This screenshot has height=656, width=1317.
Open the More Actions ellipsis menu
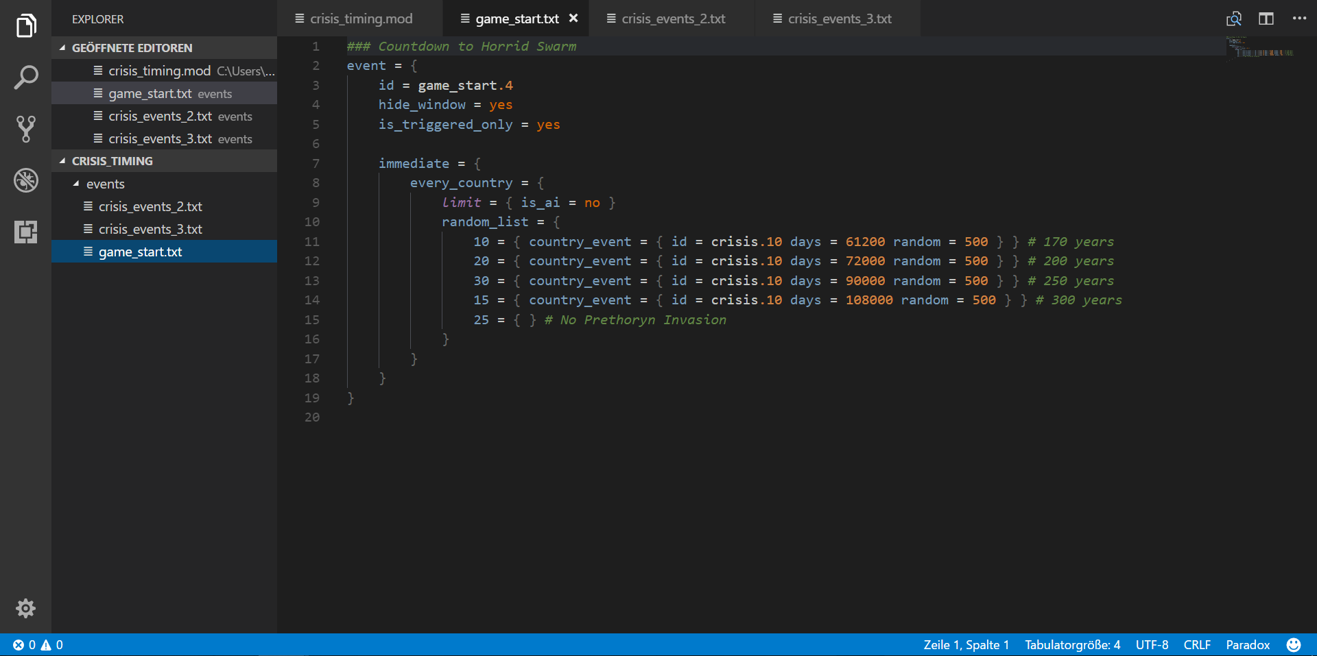pyautogui.click(x=1299, y=19)
